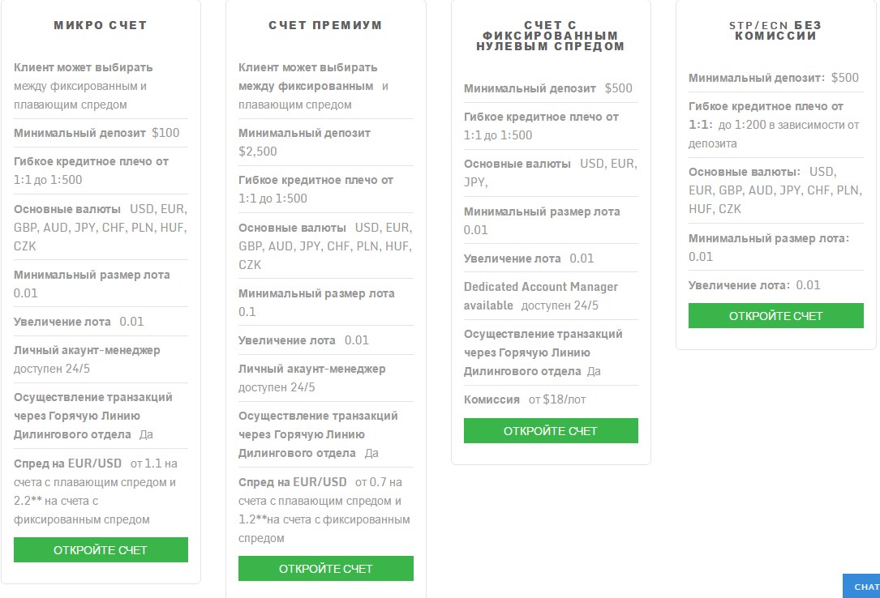Select the $2,500 minimum deposit value
Image resolution: width=880 pixels, height=598 pixels.
258,151
